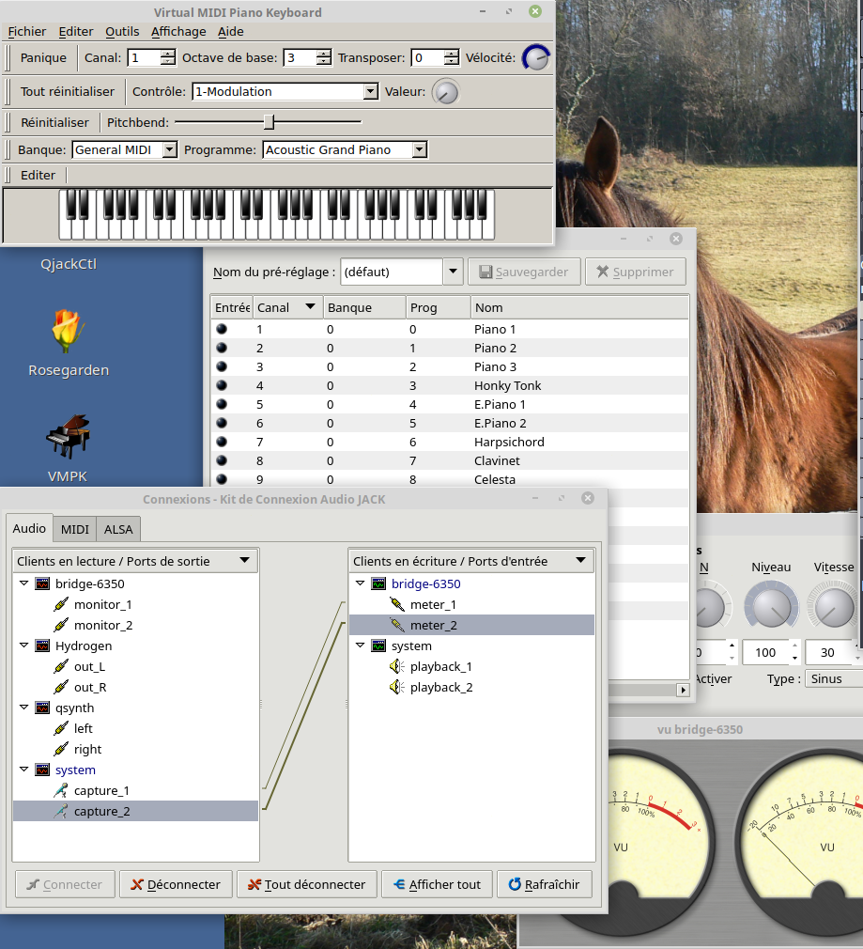Switch to the MIDI tab in Connexions
Screen dimensions: 863x949
[74, 530]
